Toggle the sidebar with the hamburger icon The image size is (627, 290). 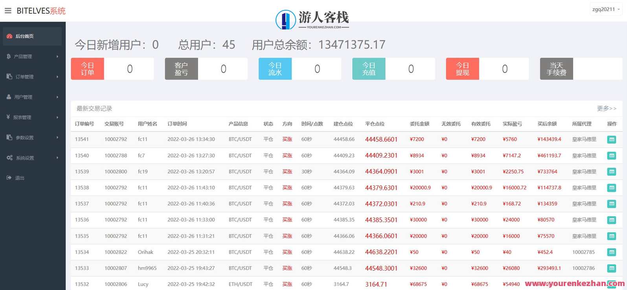(8, 11)
